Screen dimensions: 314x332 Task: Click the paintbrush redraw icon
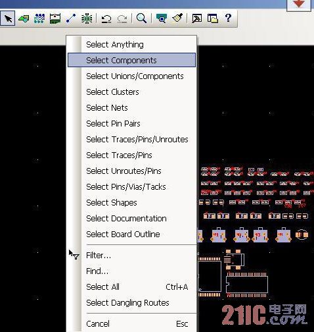pos(177,18)
